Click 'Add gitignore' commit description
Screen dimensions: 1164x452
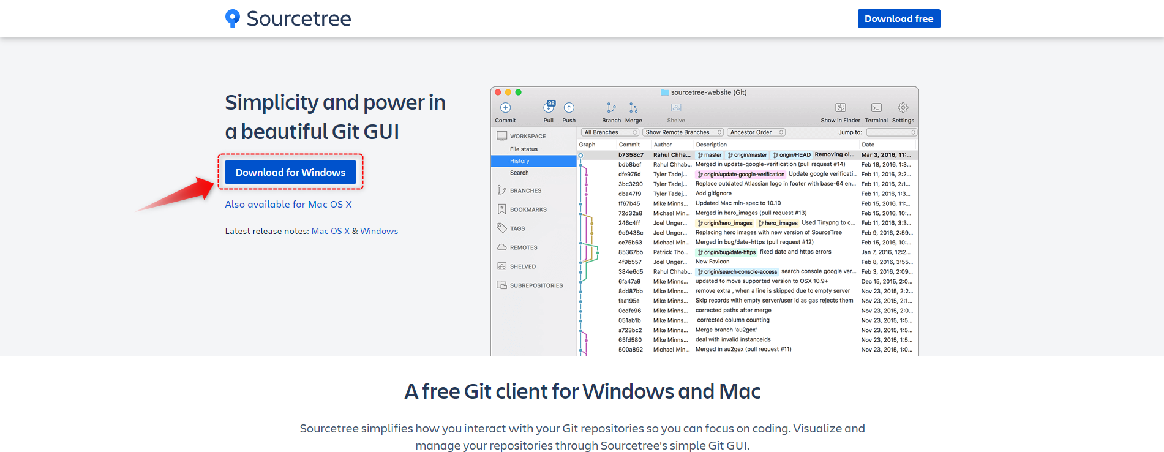tap(713, 194)
